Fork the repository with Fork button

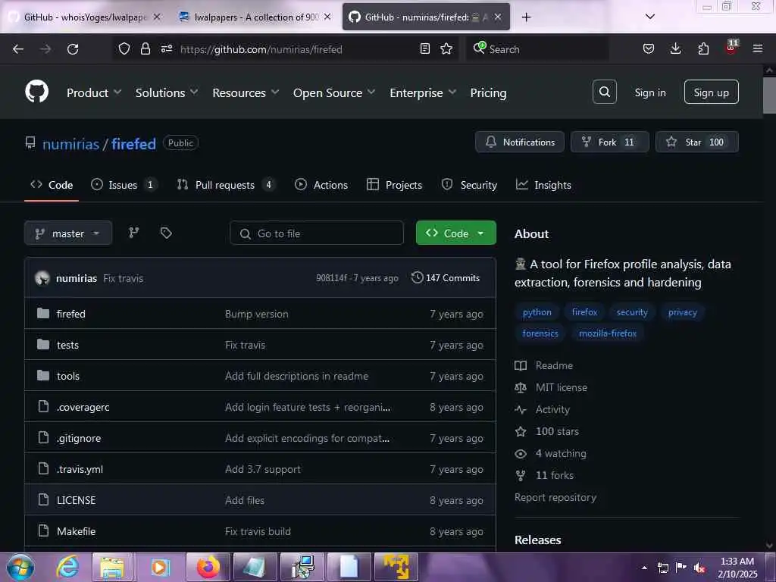(x=609, y=142)
